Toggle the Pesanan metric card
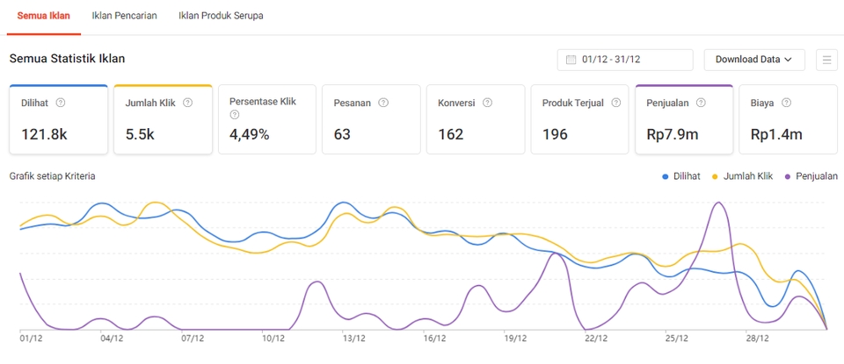The image size is (844, 364). [371, 119]
